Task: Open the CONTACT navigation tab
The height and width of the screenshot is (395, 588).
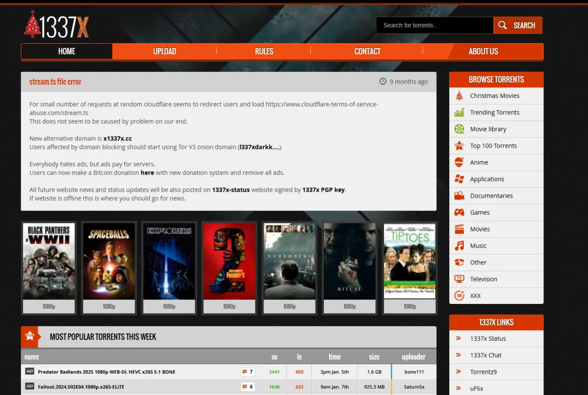Action: (x=367, y=52)
